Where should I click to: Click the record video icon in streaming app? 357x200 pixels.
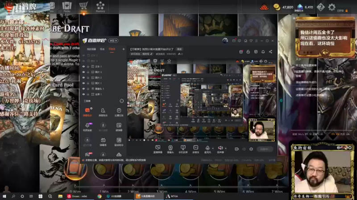coord(237,149)
